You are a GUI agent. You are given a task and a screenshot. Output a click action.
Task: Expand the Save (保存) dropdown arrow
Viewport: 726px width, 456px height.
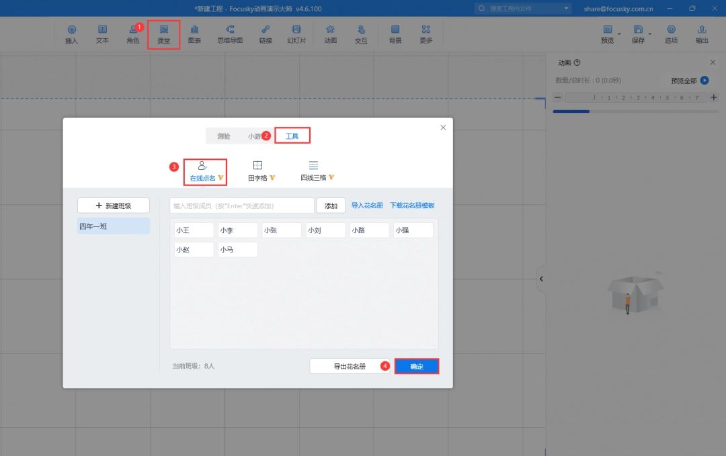click(x=650, y=34)
